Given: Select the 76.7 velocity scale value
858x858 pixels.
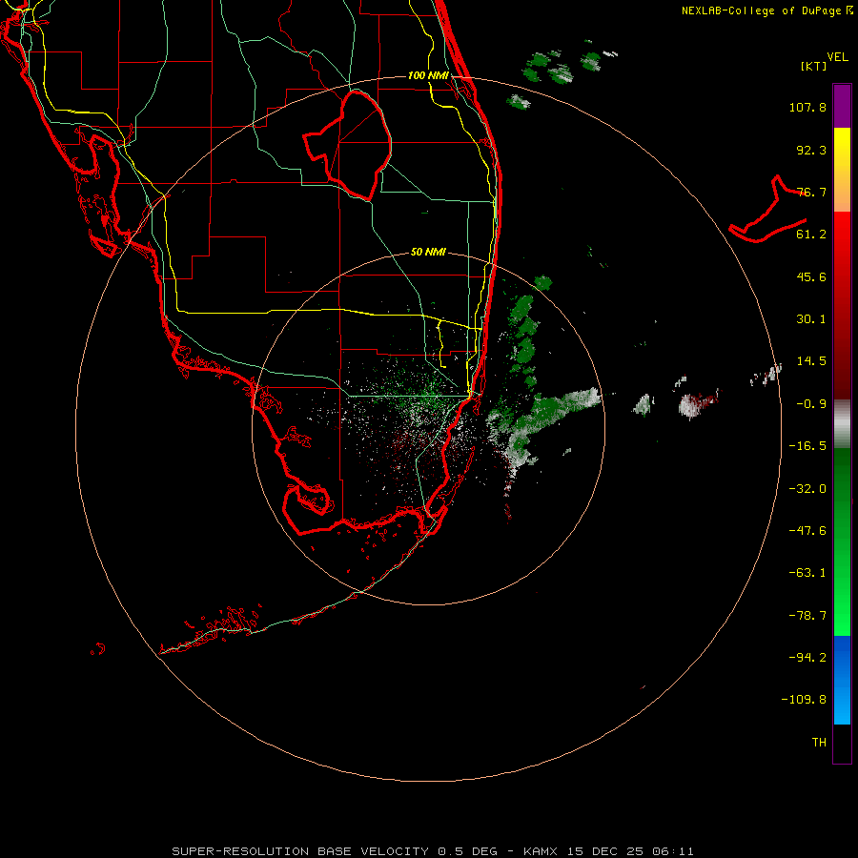Looking at the screenshot, I should click(811, 192).
